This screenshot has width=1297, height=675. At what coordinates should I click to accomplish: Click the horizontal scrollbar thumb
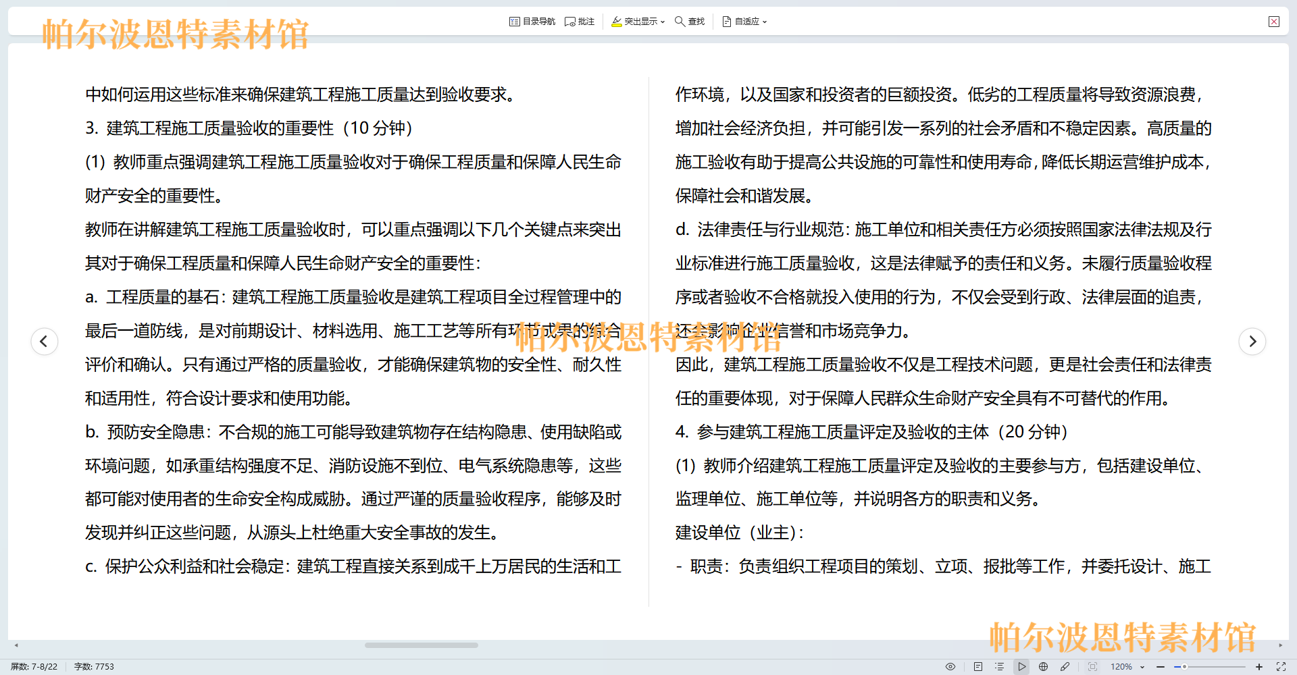(x=422, y=645)
